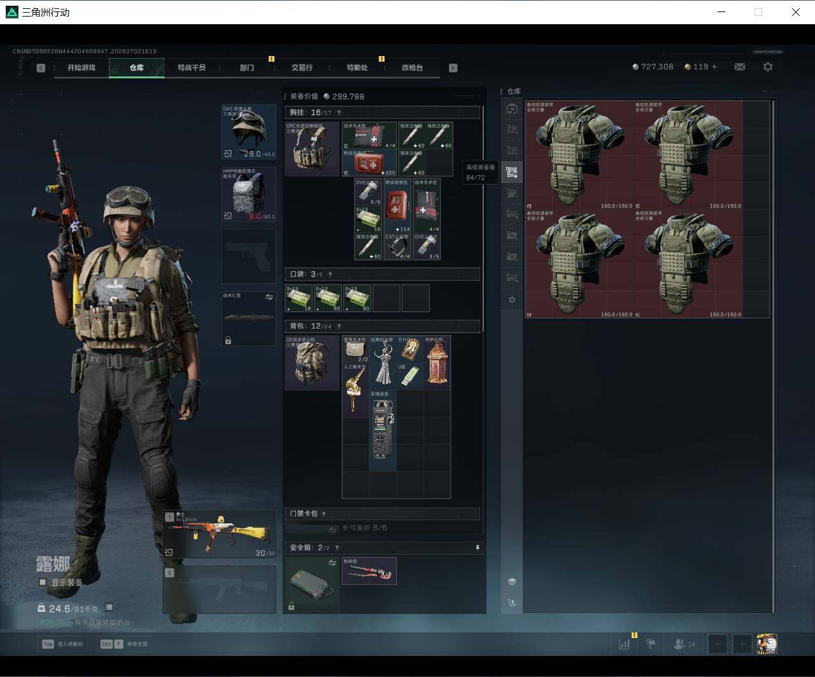Click the stack layers icon in stash sidebar
This screenshot has width=815, height=677.
(x=512, y=581)
